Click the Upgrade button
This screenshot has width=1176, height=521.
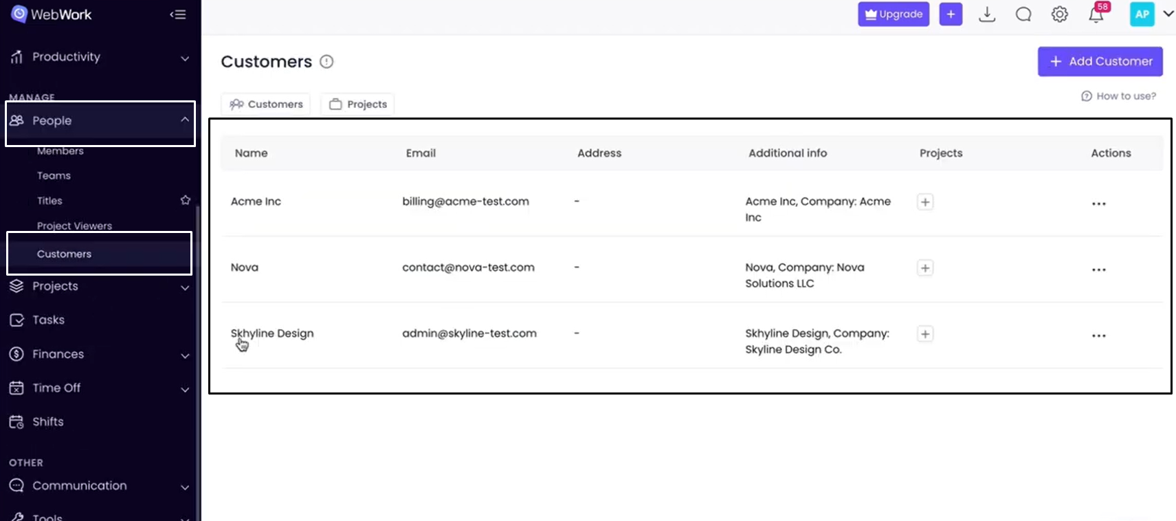click(x=893, y=14)
